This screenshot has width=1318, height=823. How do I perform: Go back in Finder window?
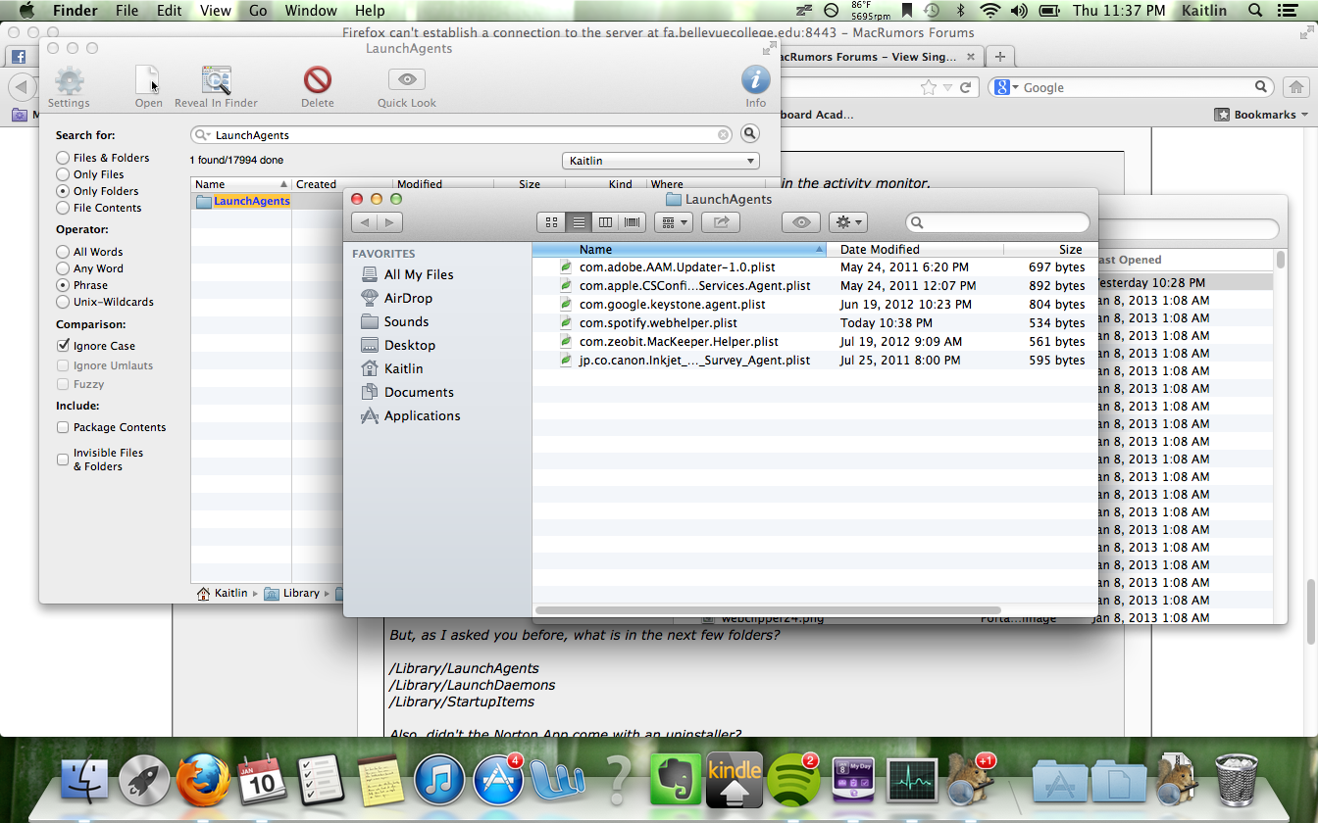(x=365, y=222)
